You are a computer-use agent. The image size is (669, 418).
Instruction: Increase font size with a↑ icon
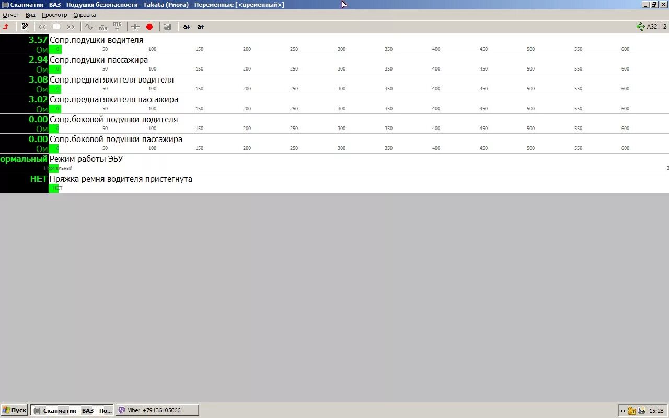201,27
